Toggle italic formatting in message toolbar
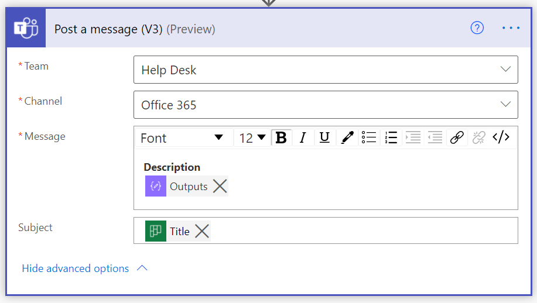Screen dimensions: 537x303 [x=303, y=137]
